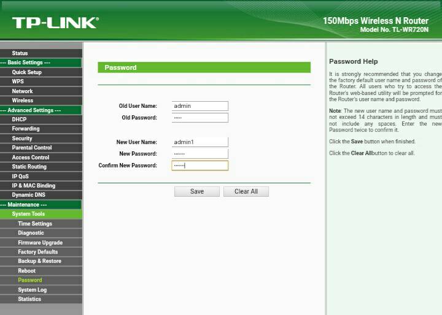Click bold 'Clear All' in help text
This screenshot has width=442, height=315.
pyautogui.click(x=362, y=153)
